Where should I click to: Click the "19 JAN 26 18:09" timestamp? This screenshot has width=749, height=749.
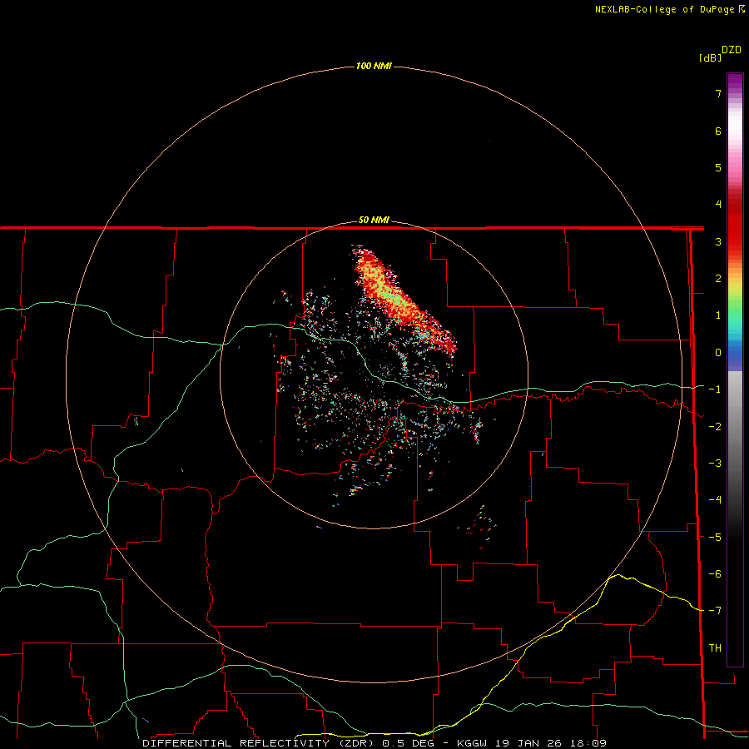[x=550, y=743]
